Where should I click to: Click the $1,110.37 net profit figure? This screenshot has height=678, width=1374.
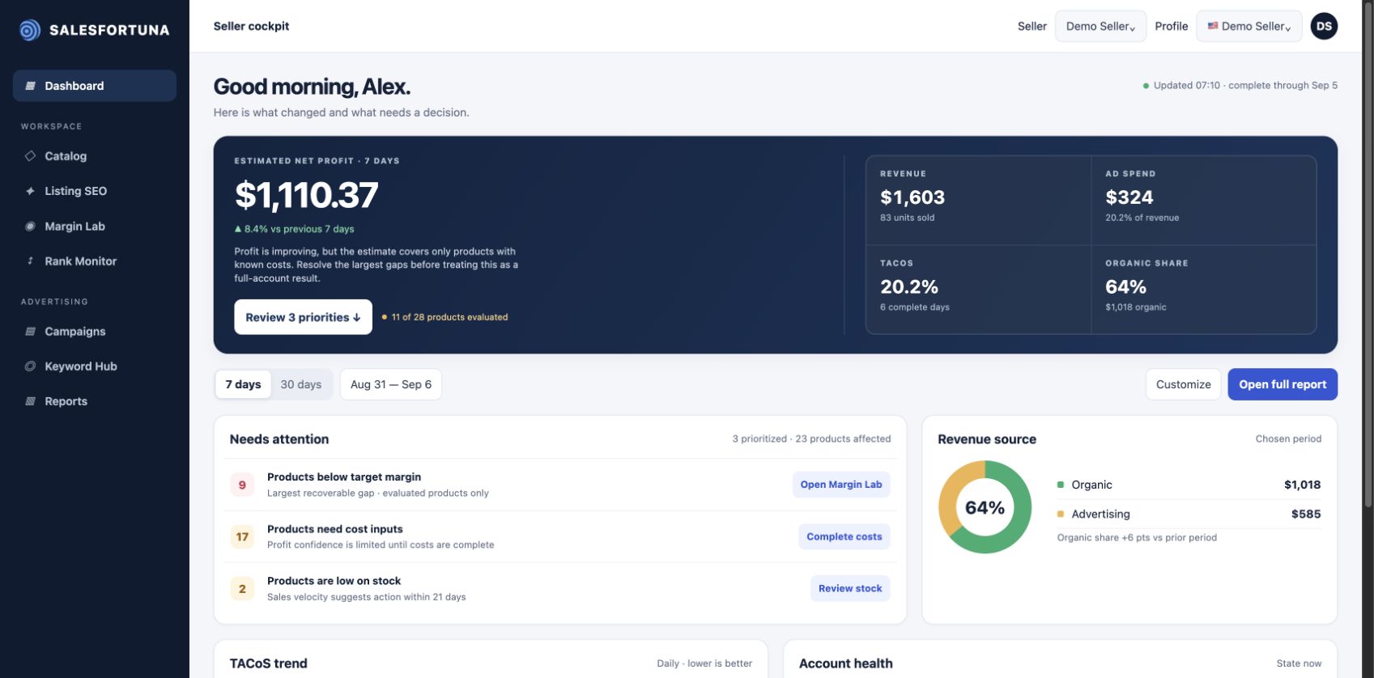[306, 195]
